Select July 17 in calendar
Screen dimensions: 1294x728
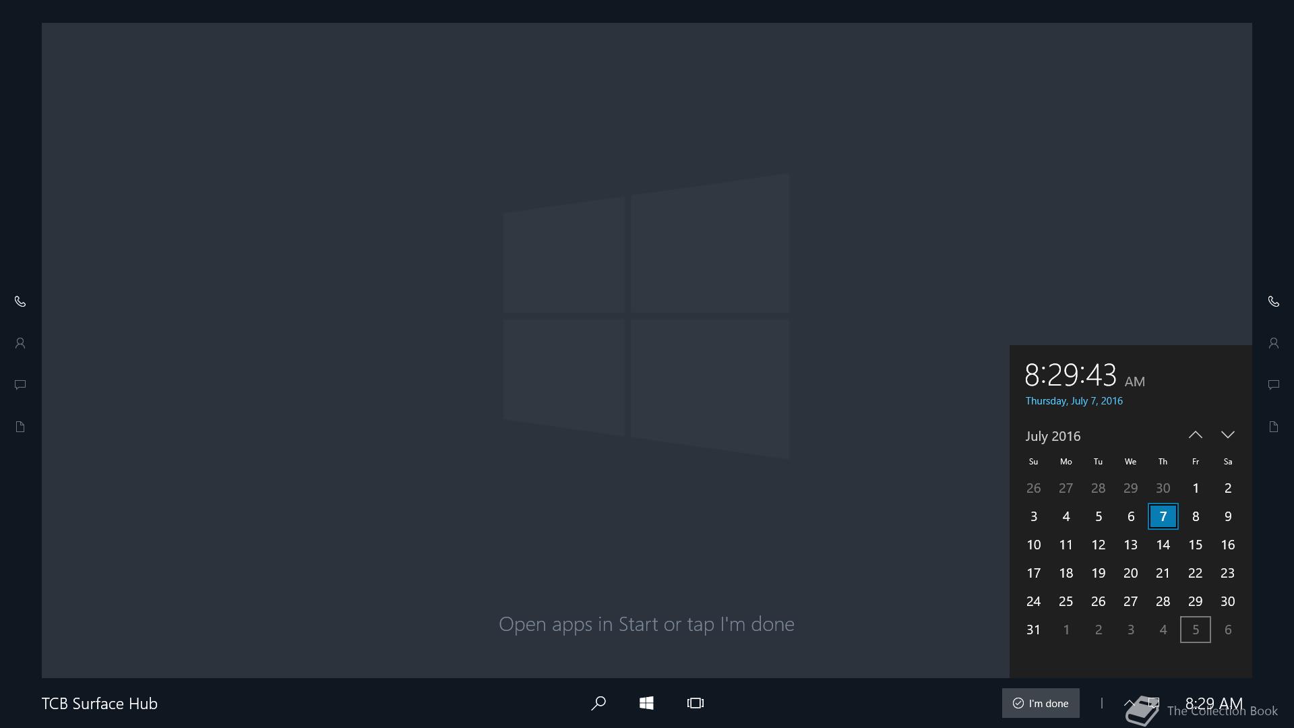pos(1034,573)
